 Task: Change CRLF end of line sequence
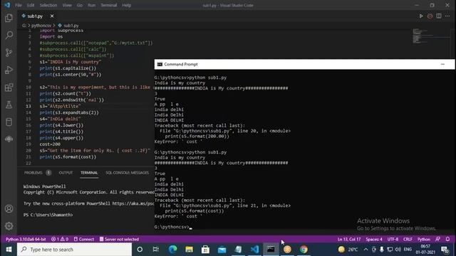pyautogui.click(x=408, y=239)
